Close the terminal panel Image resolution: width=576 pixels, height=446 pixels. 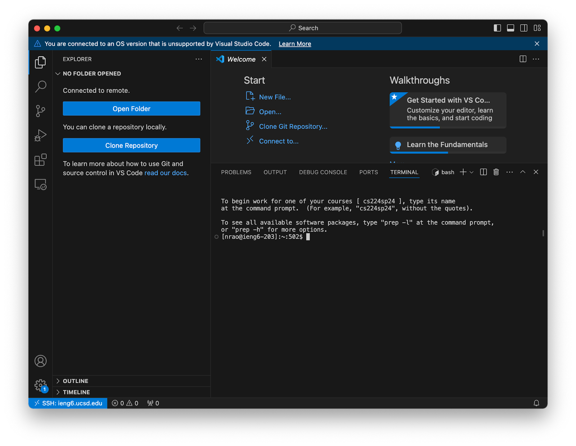(536, 172)
